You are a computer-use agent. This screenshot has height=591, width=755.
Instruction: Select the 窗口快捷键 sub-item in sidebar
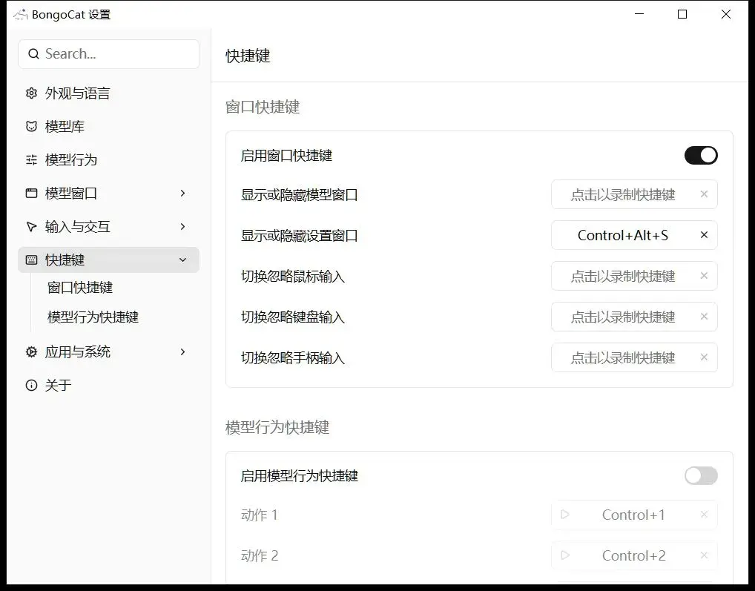pos(80,288)
